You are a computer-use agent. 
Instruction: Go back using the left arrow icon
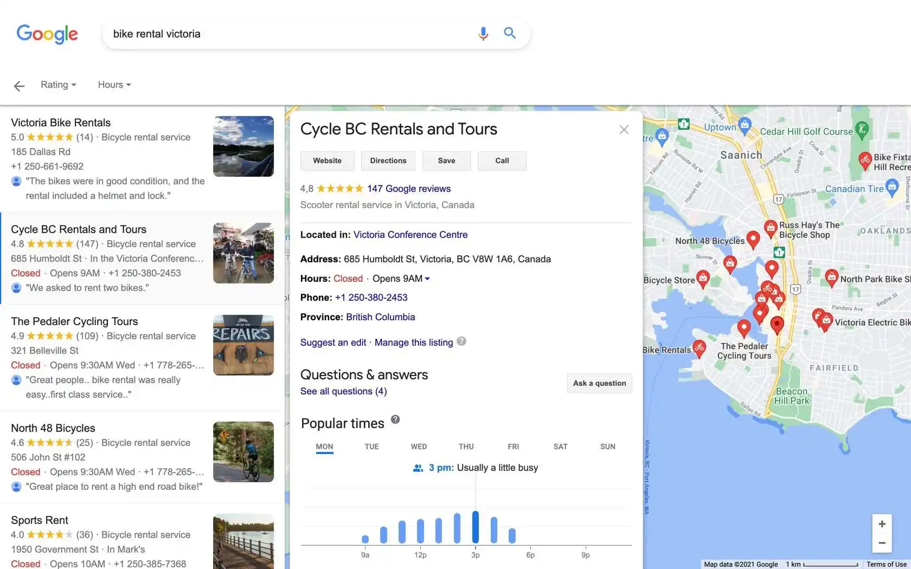pos(19,86)
